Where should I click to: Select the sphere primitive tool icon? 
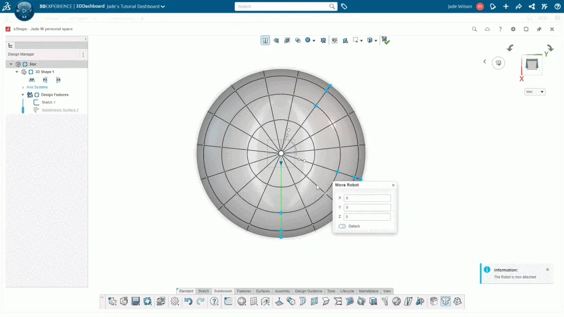[x=241, y=301]
